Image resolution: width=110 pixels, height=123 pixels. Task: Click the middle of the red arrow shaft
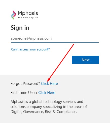(61, 62)
